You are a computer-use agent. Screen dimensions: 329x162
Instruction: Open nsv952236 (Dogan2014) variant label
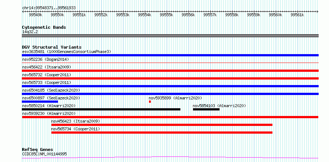45,59
